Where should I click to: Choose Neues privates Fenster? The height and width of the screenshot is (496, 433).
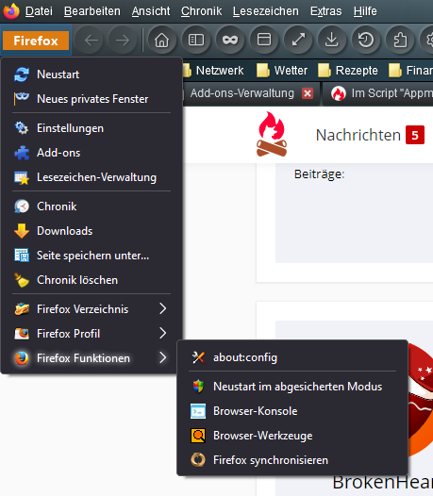coord(92,99)
